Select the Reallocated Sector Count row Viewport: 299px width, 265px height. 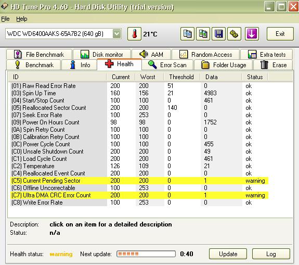pyautogui.click(x=139, y=108)
